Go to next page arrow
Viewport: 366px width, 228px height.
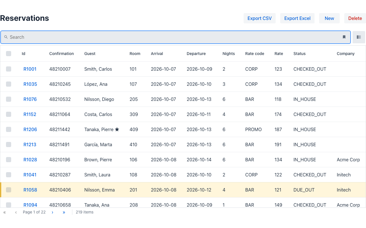pos(52,212)
